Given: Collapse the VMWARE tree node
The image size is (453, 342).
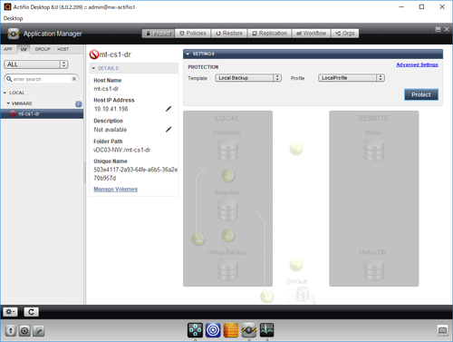Looking at the screenshot, I should pos(8,103).
